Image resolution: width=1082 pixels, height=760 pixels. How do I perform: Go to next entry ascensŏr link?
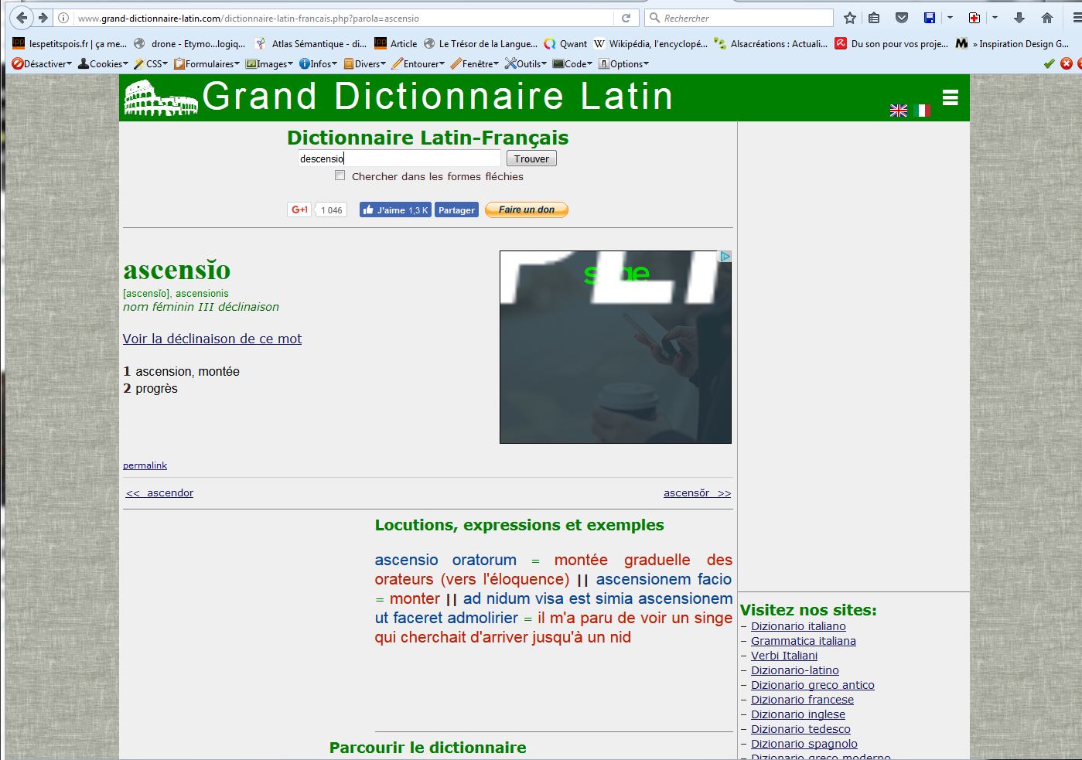tap(696, 493)
